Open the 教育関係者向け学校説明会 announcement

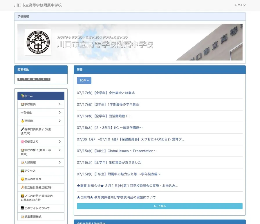[x=116, y=198]
